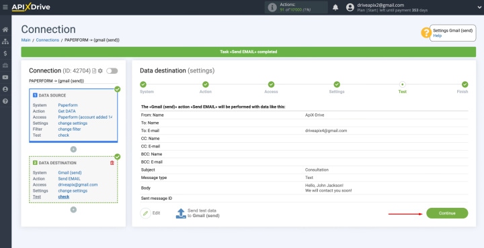
Task: Go to home sidebar icon
Action: tap(5, 30)
